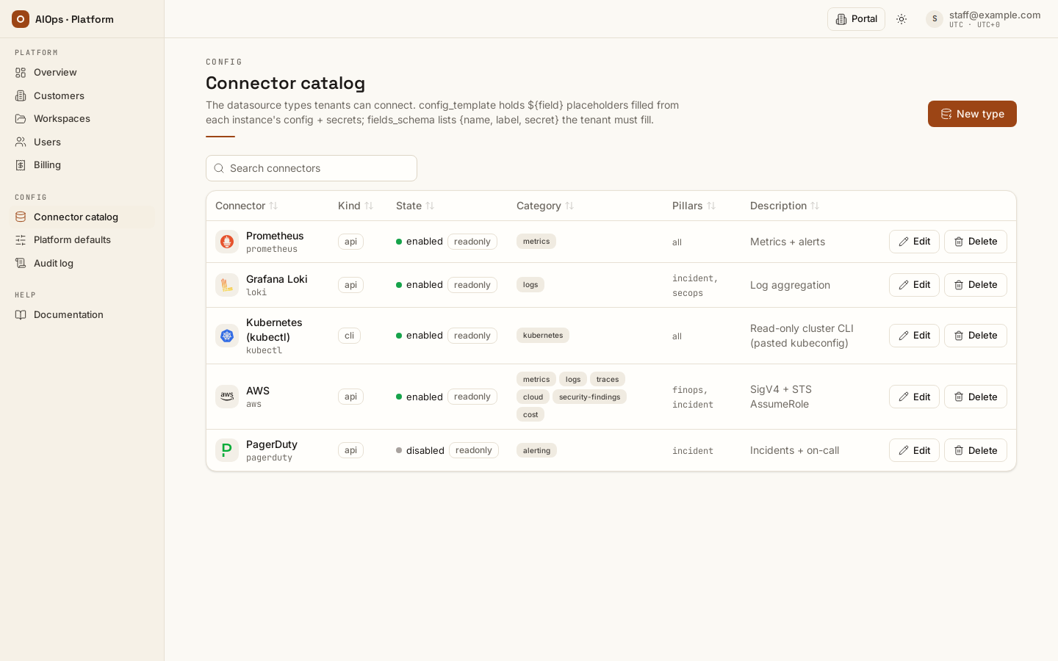Sort by the State column
The height and width of the screenshot is (661, 1058).
(x=415, y=206)
